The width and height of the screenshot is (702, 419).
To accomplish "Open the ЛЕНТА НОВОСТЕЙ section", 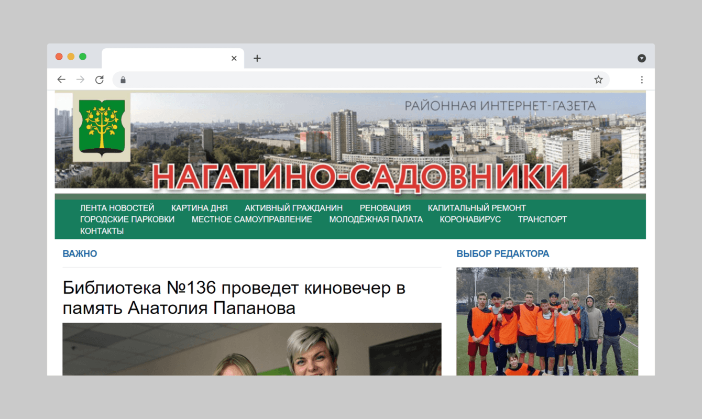I will 116,207.
